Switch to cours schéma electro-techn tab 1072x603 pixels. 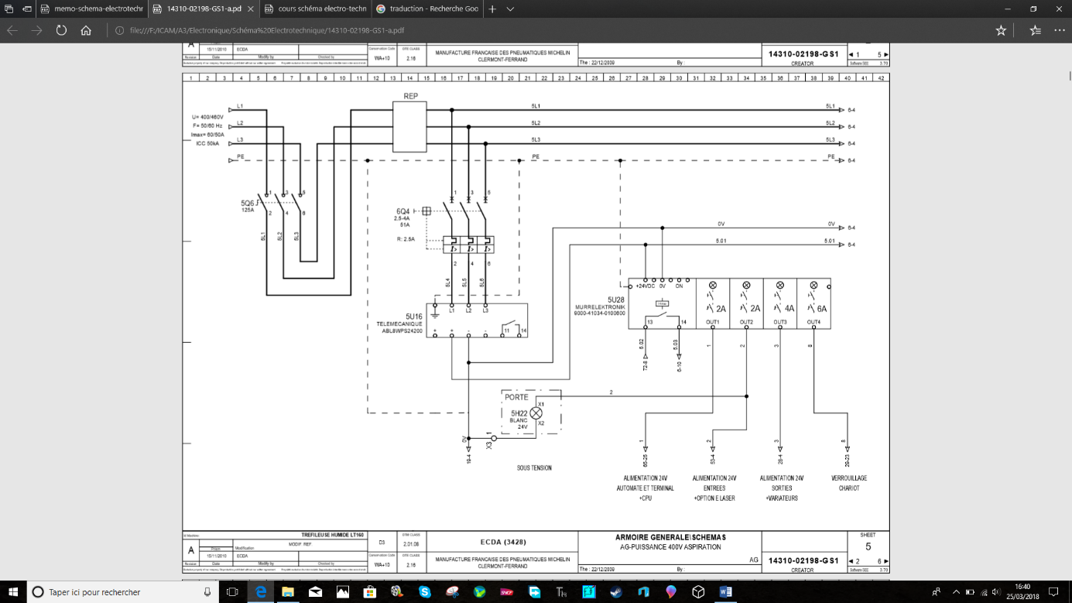316,9
